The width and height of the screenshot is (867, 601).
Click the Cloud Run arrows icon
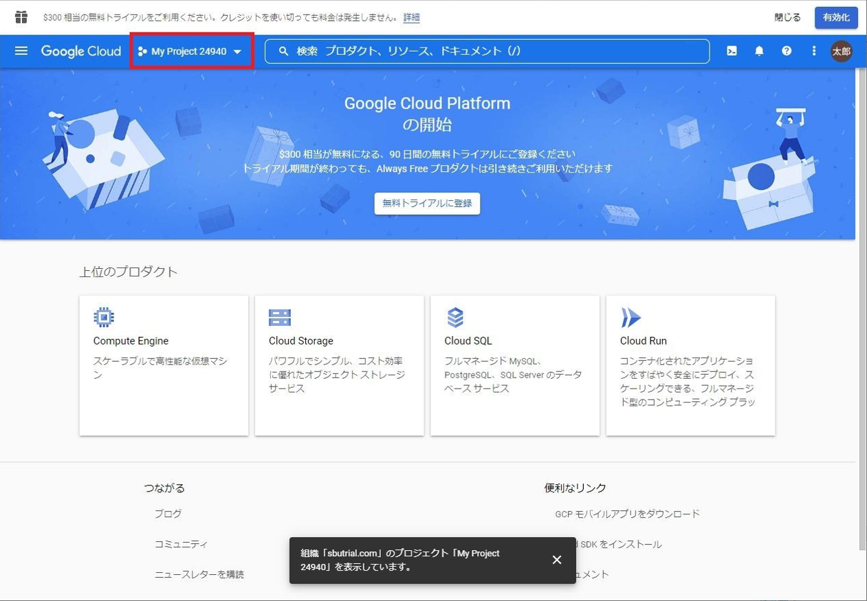pyautogui.click(x=630, y=317)
